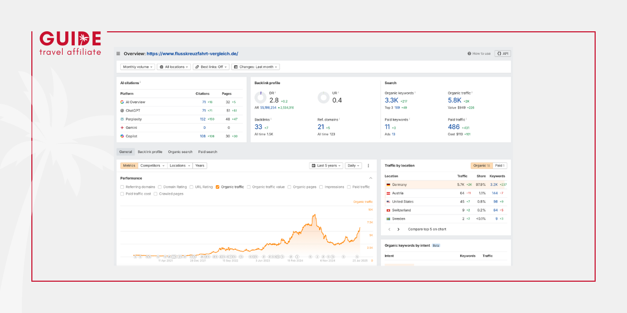Enable the Referring domains checkbox
The width and height of the screenshot is (627, 313).
point(122,187)
